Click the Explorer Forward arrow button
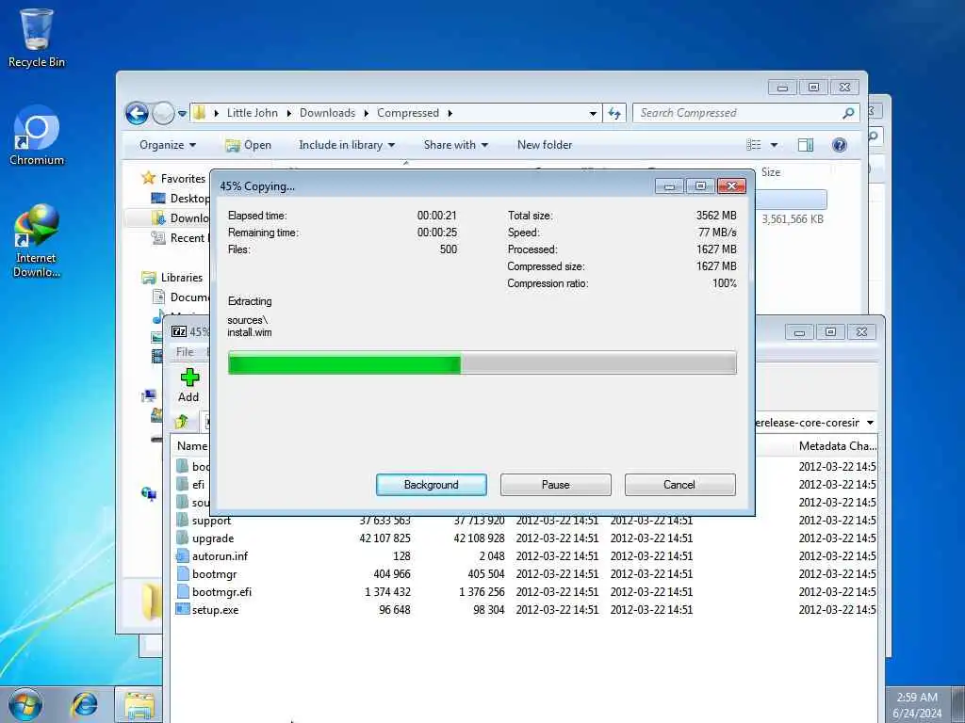965x723 pixels. coord(163,113)
